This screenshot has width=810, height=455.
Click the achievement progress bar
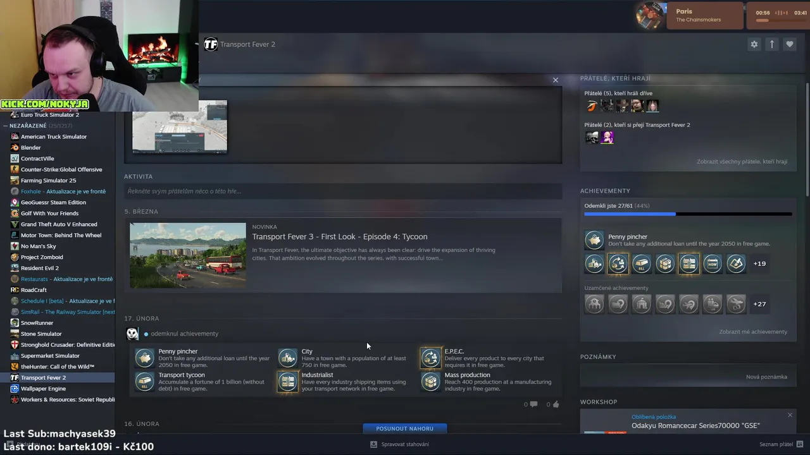tap(688, 214)
